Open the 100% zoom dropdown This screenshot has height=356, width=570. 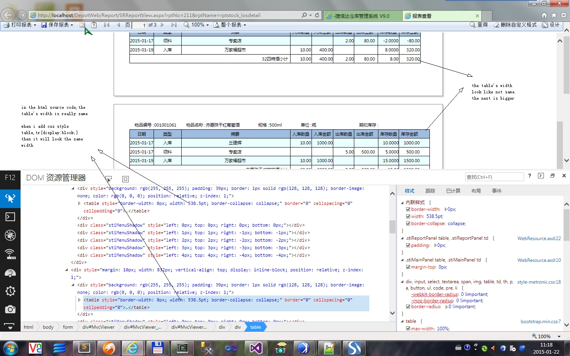(x=196, y=25)
